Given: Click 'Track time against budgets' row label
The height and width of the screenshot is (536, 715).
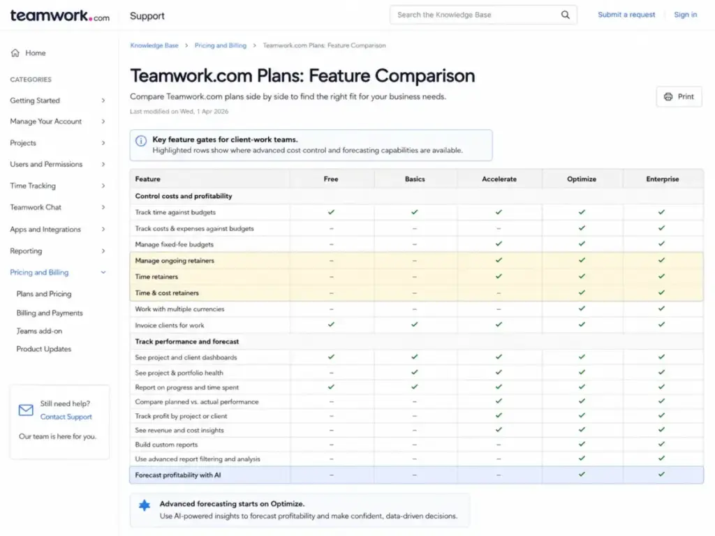Looking at the screenshot, I should (175, 212).
